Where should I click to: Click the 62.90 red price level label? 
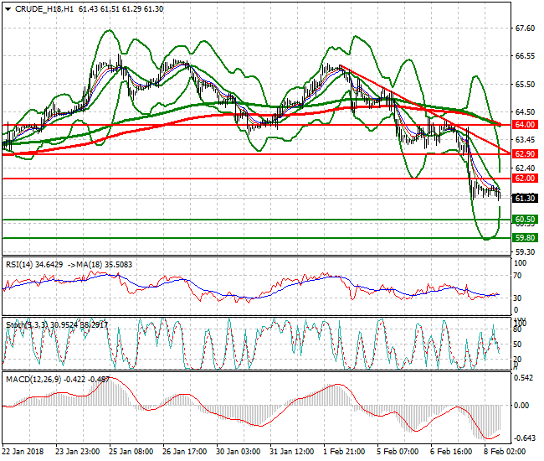click(525, 154)
